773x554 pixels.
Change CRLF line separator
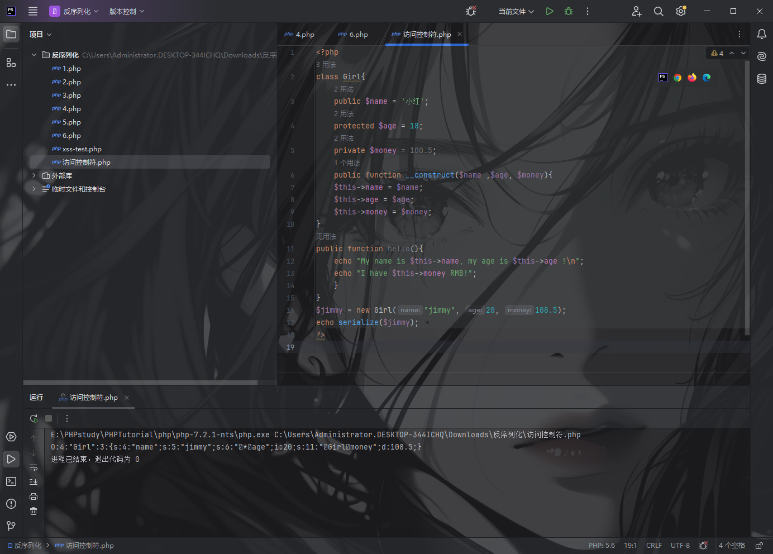pyautogui.click(x=654, y=546)
